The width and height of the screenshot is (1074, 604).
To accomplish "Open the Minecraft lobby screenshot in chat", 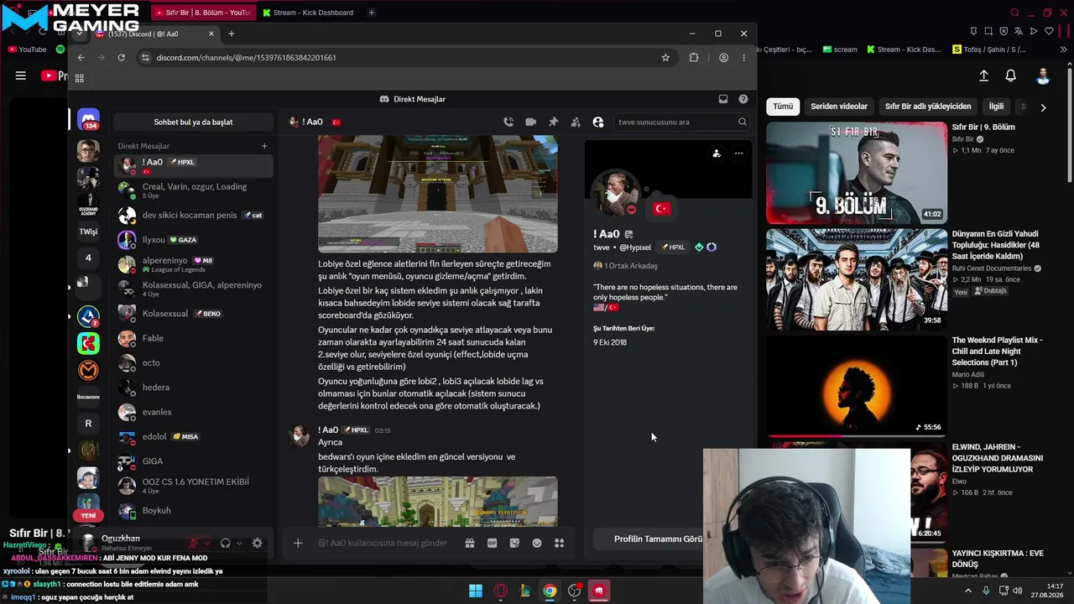I will [x=437, y=195].
